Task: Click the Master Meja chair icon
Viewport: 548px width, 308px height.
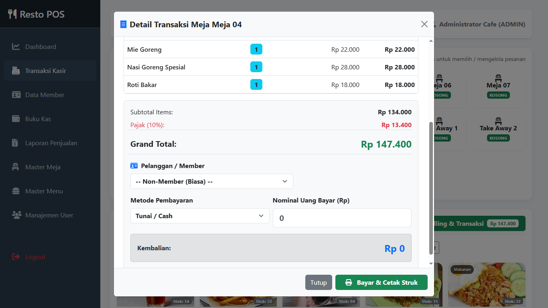Action: [16, 167]
